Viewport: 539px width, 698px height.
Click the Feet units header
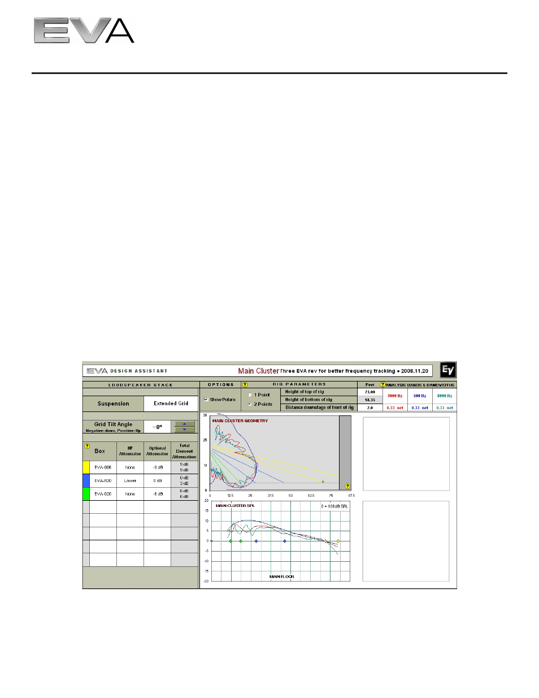[370, 384]
